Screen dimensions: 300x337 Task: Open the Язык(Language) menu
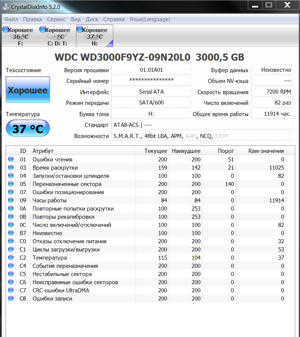pyautogui.click(x=150, y=19)
